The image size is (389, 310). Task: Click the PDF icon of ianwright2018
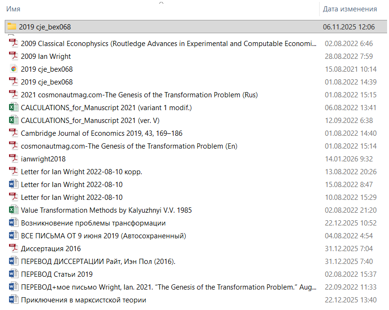[13, 159]
